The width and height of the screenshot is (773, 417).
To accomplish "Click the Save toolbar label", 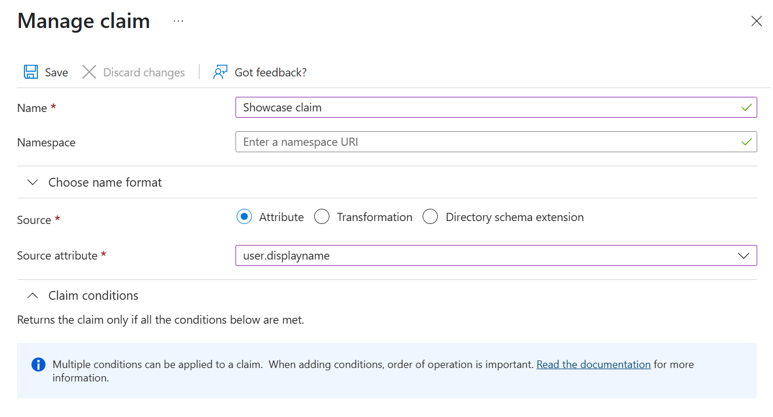I will (57, 72).
